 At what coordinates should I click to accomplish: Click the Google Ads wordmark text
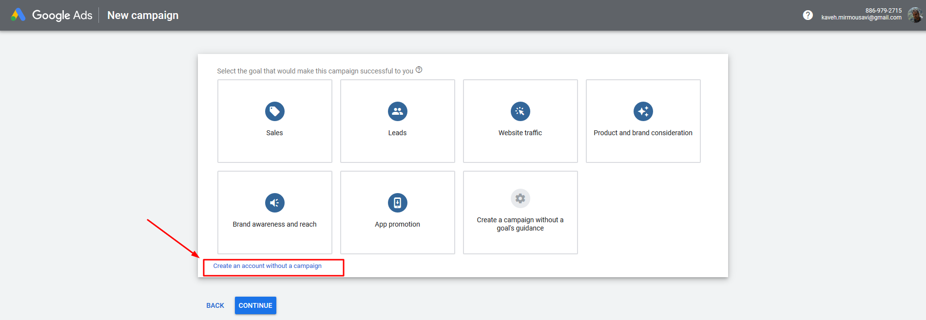pyautogui.click(x=62, y=15)
